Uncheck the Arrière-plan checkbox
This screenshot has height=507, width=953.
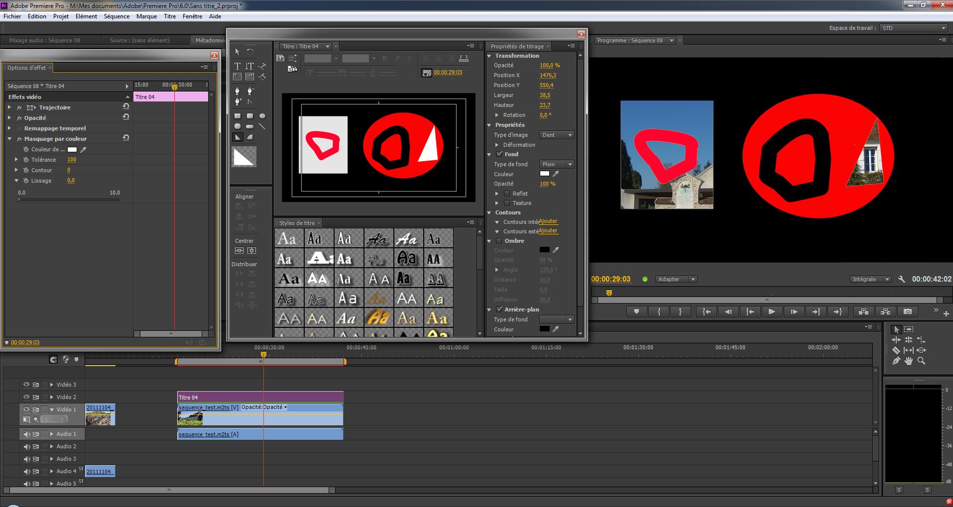point(499,309)
